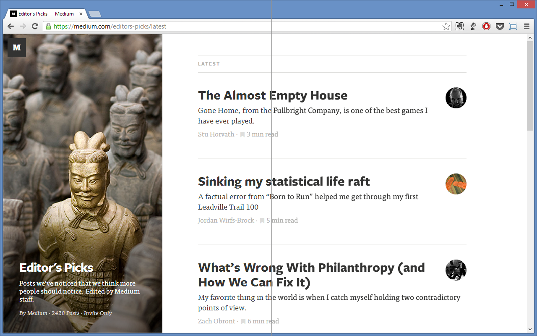Image resolution: width=537 pixels, height=336 pixels.
Task: Minimize the browser window
Action: [x=501, y=5]
